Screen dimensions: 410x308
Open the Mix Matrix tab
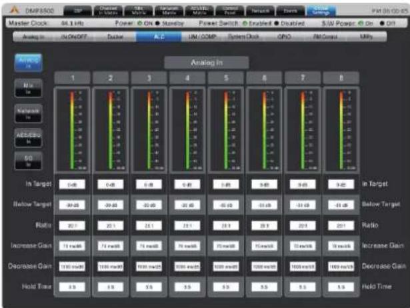pos(138,11)
